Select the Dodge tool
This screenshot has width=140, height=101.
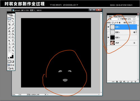pyautogui.click(x=13, y=37)
